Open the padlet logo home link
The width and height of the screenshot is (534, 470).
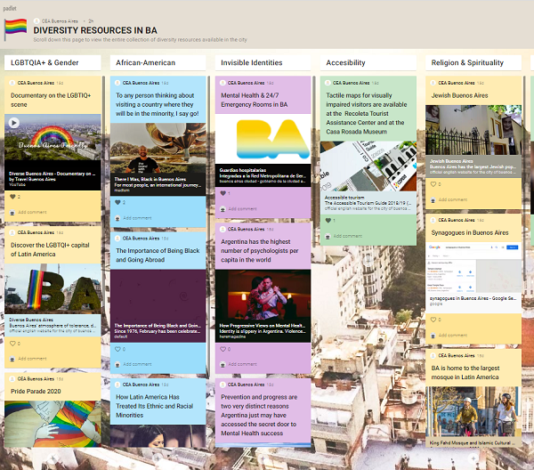[13, 7]
